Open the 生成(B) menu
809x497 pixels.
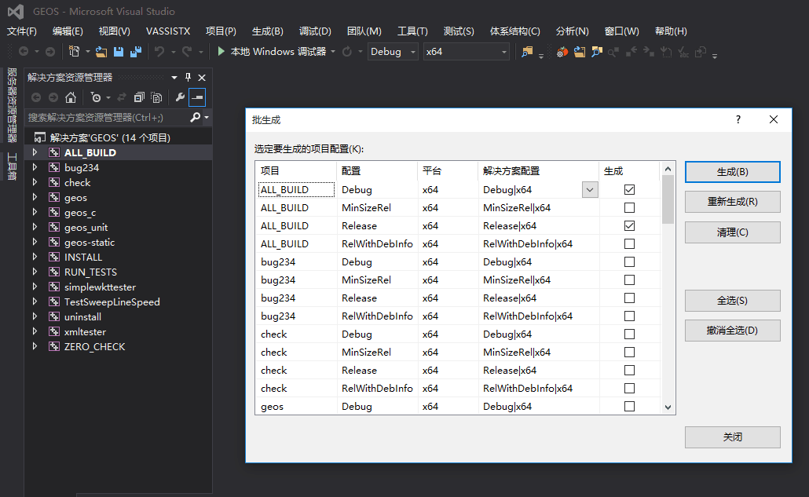click(x=267, y=31)
